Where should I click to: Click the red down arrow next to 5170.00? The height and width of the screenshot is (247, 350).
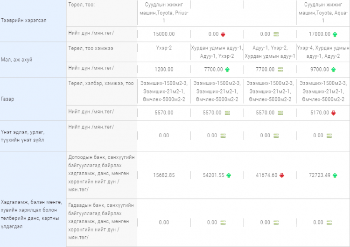click(x=333, y=113)
